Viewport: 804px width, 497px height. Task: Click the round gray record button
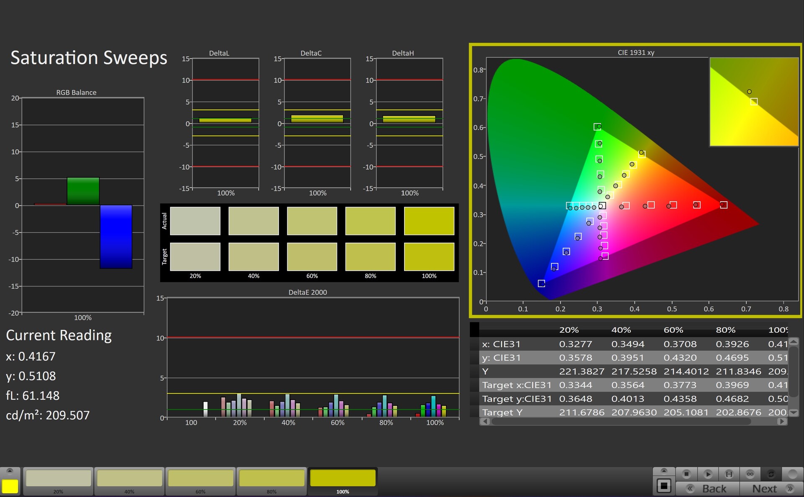(792, 474)
